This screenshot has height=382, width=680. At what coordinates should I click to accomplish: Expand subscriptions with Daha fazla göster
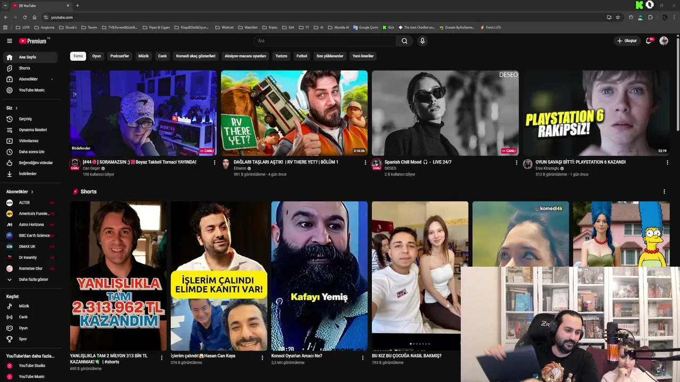[x=31, y=280]
